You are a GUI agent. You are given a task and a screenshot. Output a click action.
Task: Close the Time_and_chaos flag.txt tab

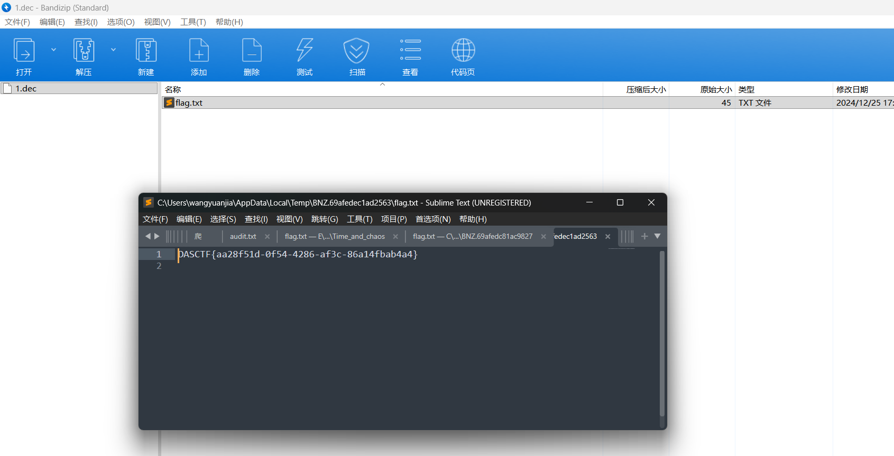point(395,237)
